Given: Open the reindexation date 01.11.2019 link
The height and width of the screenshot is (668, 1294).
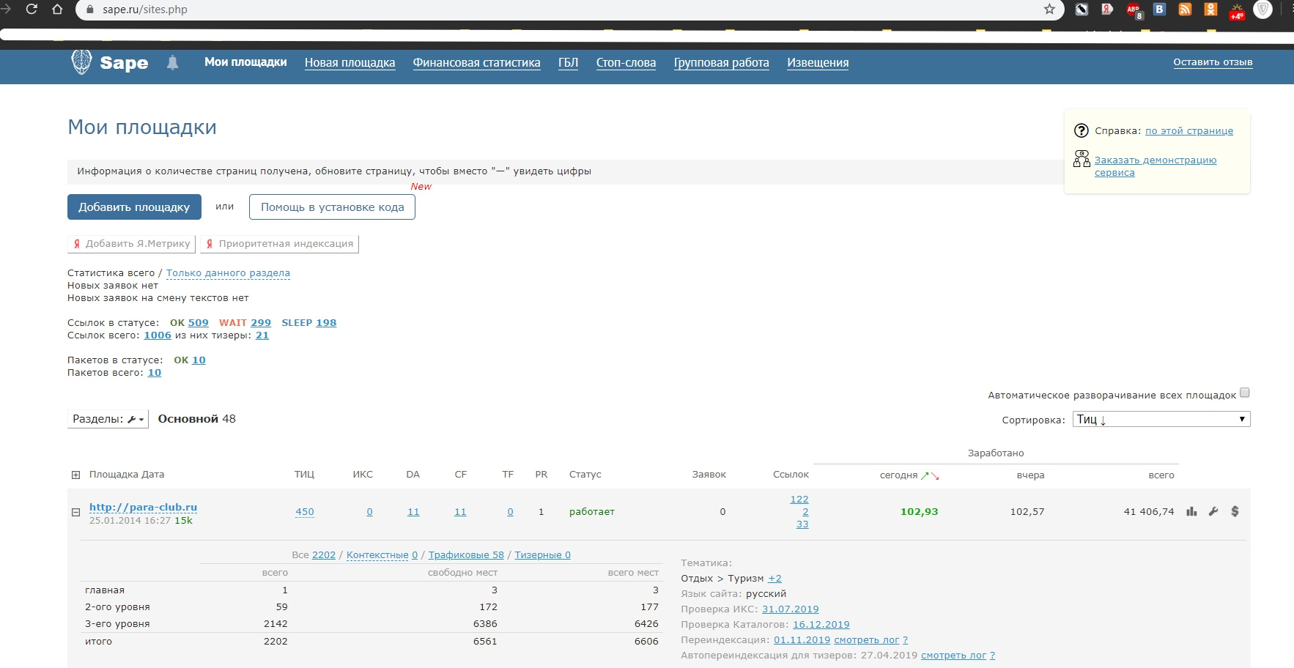Looking at the screenshot, I should tap(802, 640).
